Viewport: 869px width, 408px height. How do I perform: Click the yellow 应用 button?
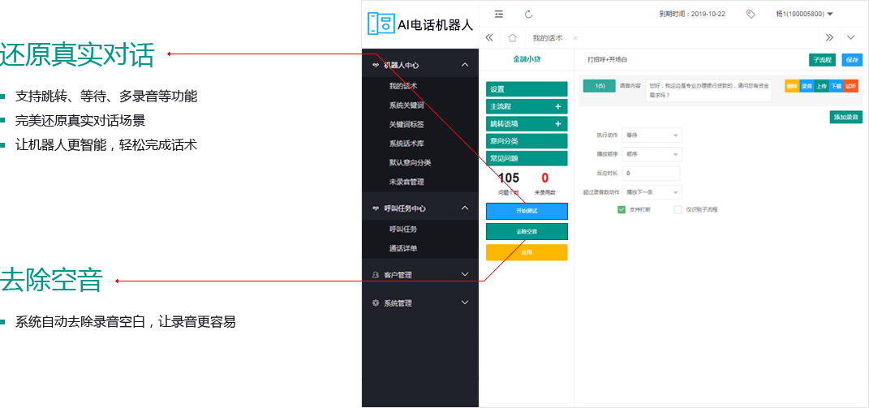point(527,252)
